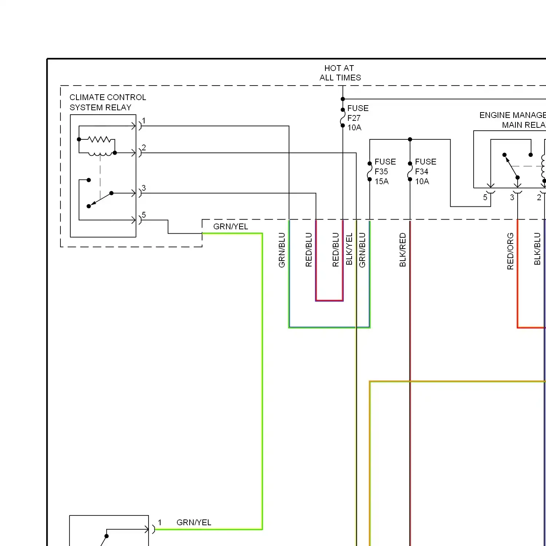The image size is (546, 546).
Task: Click the switch contact in climate relay
Action: tap(100, 199)
